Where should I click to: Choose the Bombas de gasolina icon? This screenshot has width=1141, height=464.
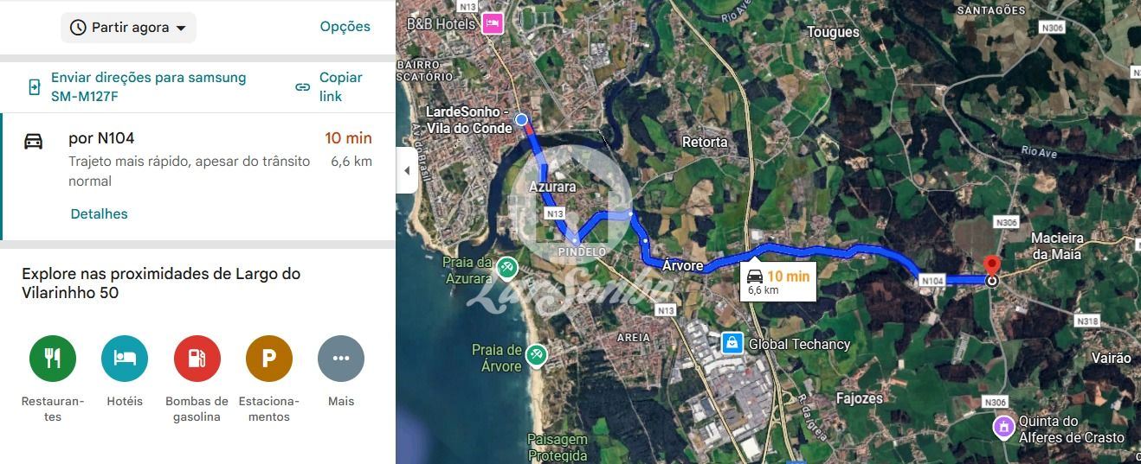point(197,358)
